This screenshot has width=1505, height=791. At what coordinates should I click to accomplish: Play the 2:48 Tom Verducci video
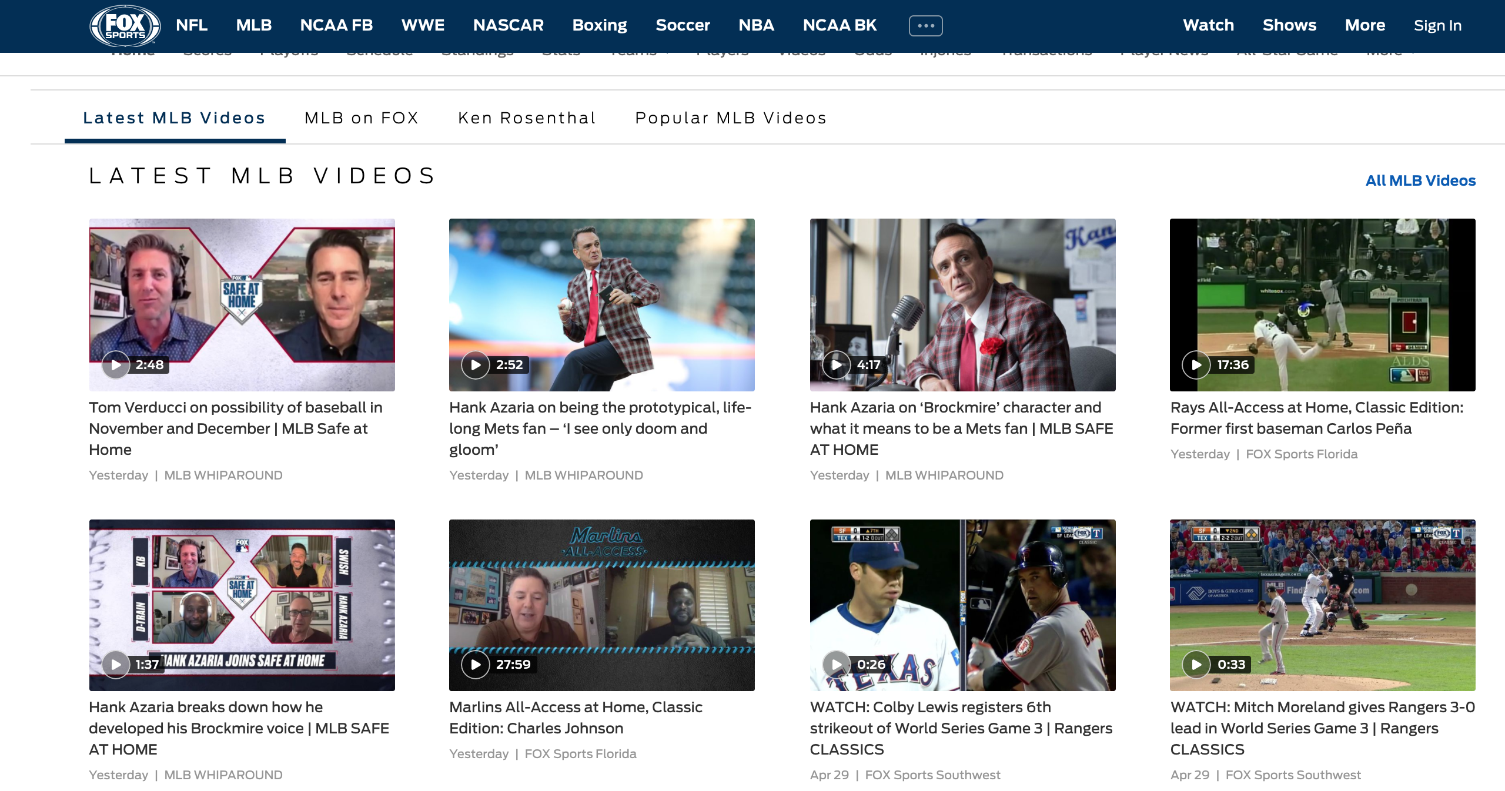click(116, 365)
